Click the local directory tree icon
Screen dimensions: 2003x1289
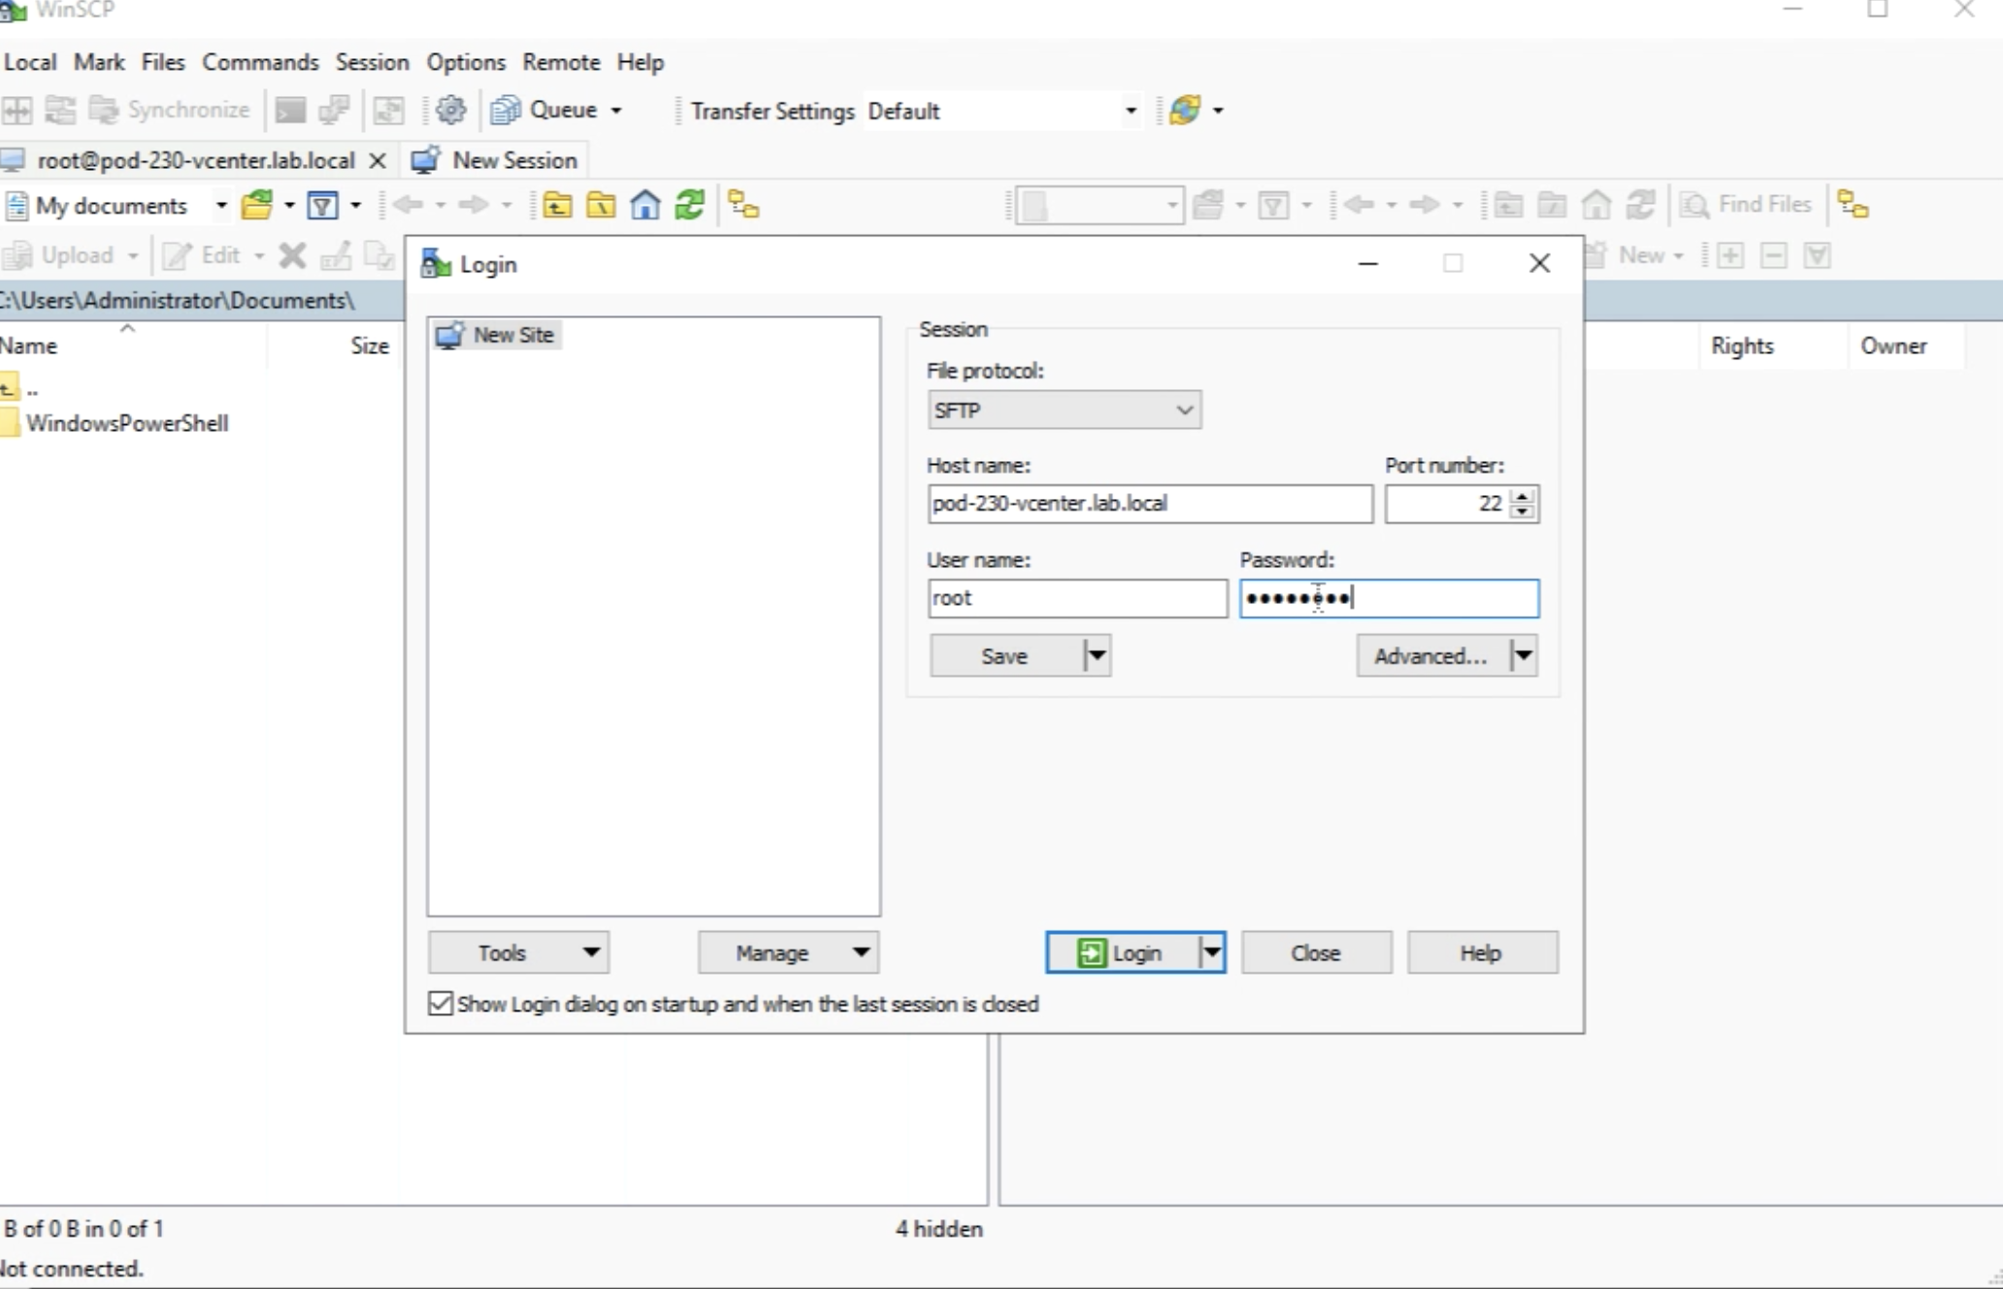(x=743, y=205)
